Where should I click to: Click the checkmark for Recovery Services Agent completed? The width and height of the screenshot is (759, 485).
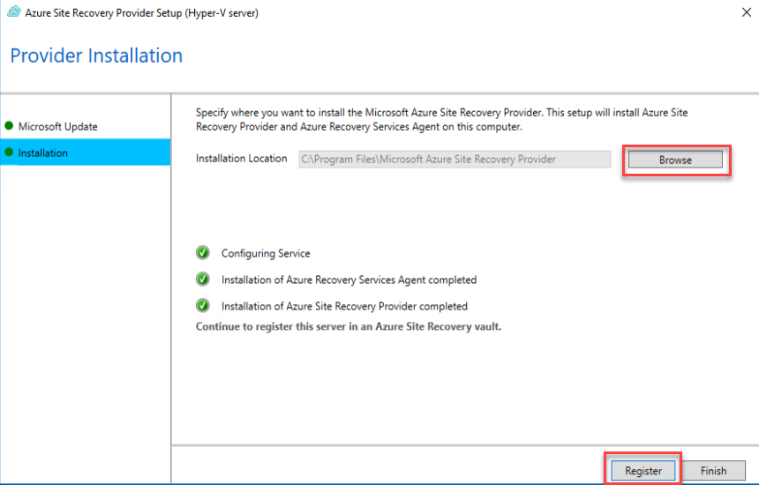203,279
